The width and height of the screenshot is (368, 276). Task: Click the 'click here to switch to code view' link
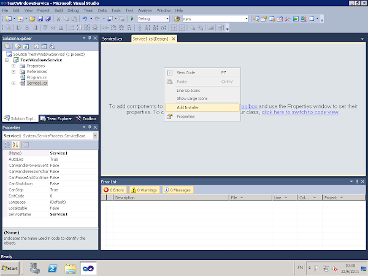pos(300,112)
